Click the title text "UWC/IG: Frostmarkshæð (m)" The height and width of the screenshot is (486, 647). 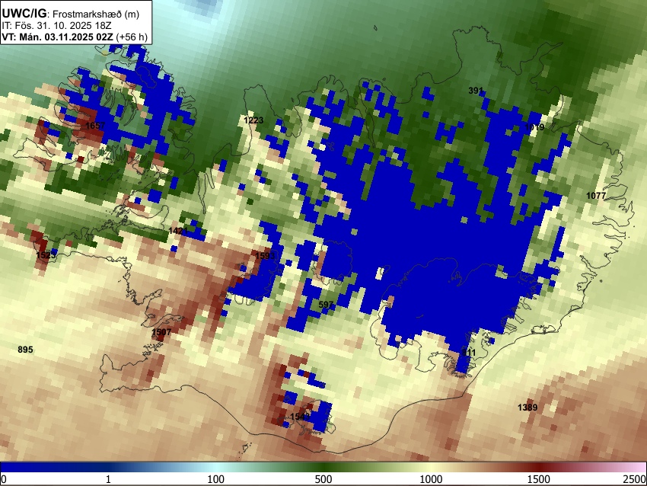[x=71, y=14]
